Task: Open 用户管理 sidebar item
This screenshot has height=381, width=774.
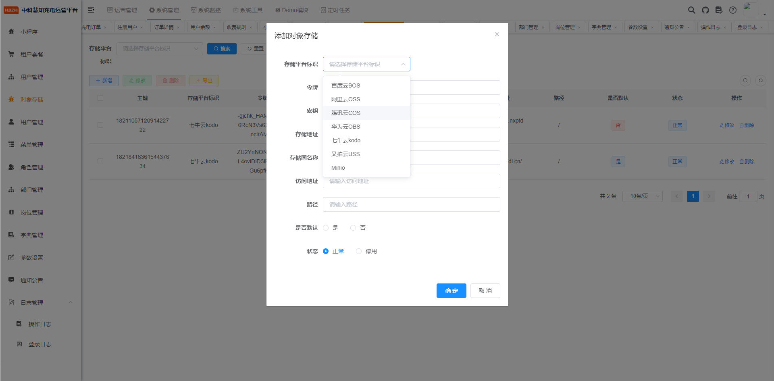Action: [40, 122]
